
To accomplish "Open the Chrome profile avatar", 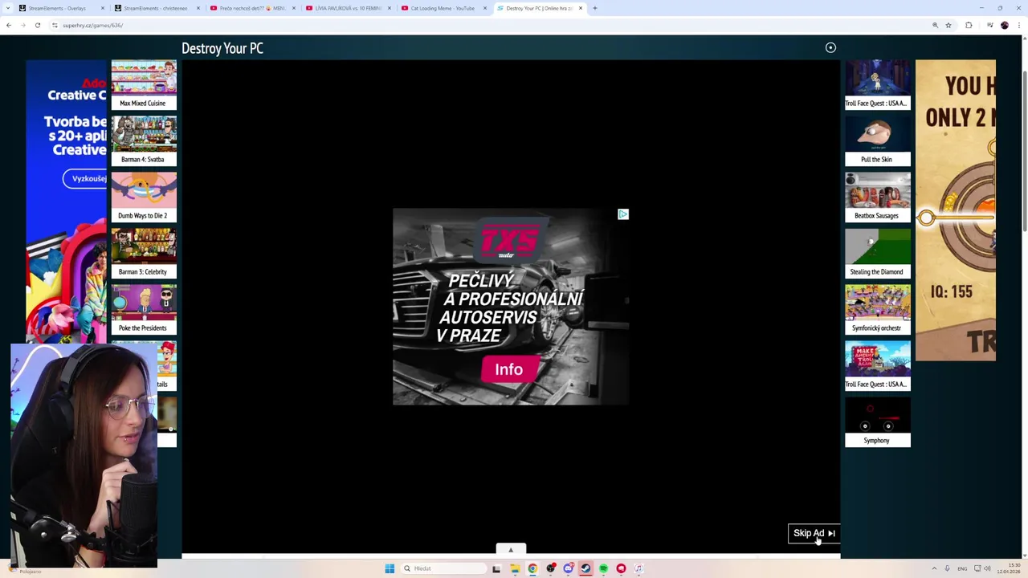I will 1005,25.
